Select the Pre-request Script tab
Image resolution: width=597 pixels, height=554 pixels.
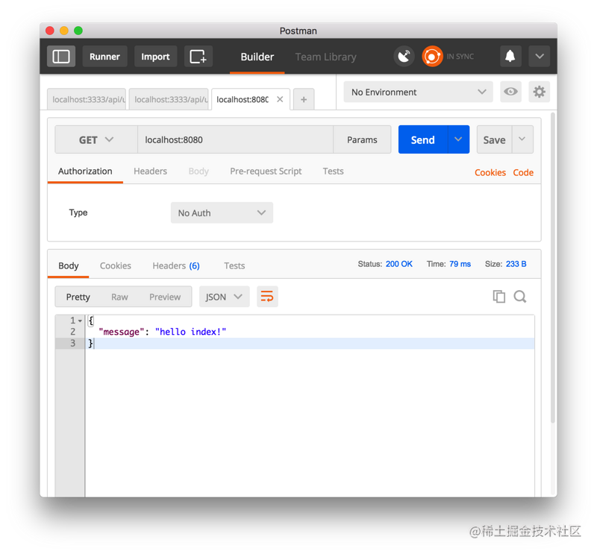pos(266,171)
